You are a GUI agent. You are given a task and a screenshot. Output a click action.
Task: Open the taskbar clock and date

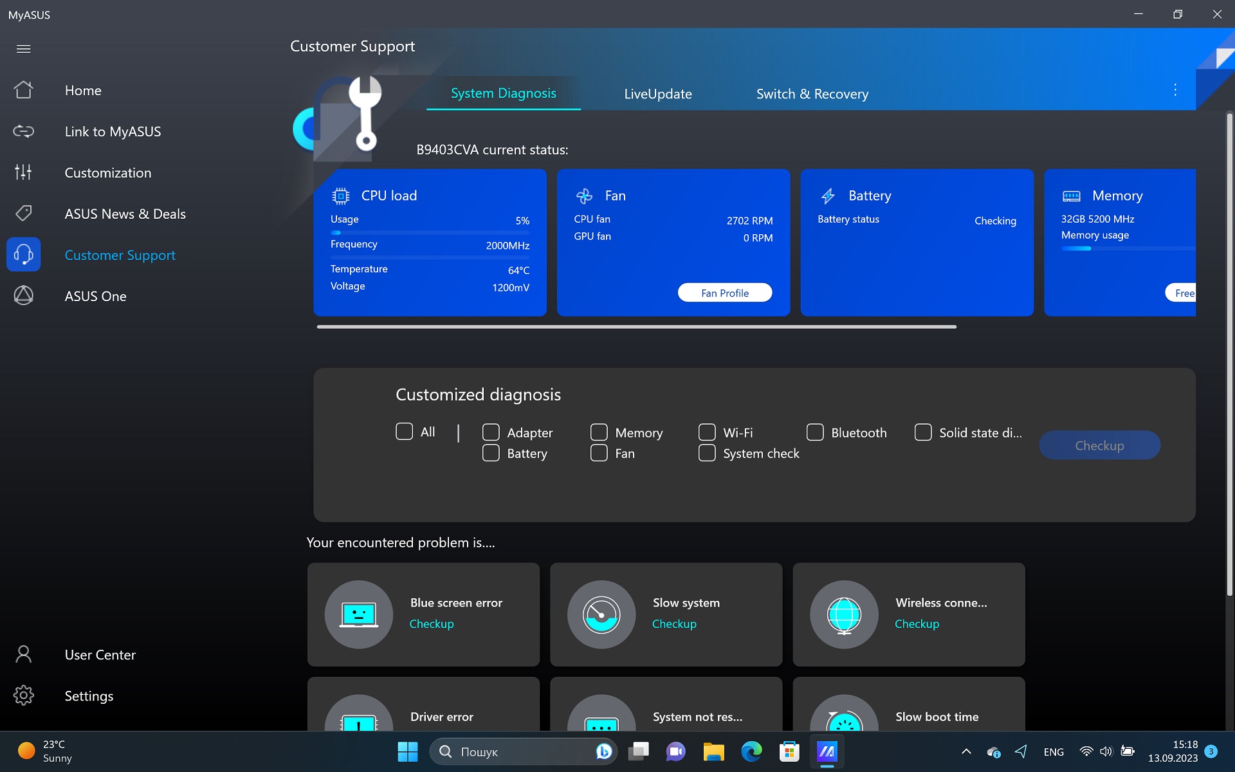pyautogui.click(x=1173, y=751)
